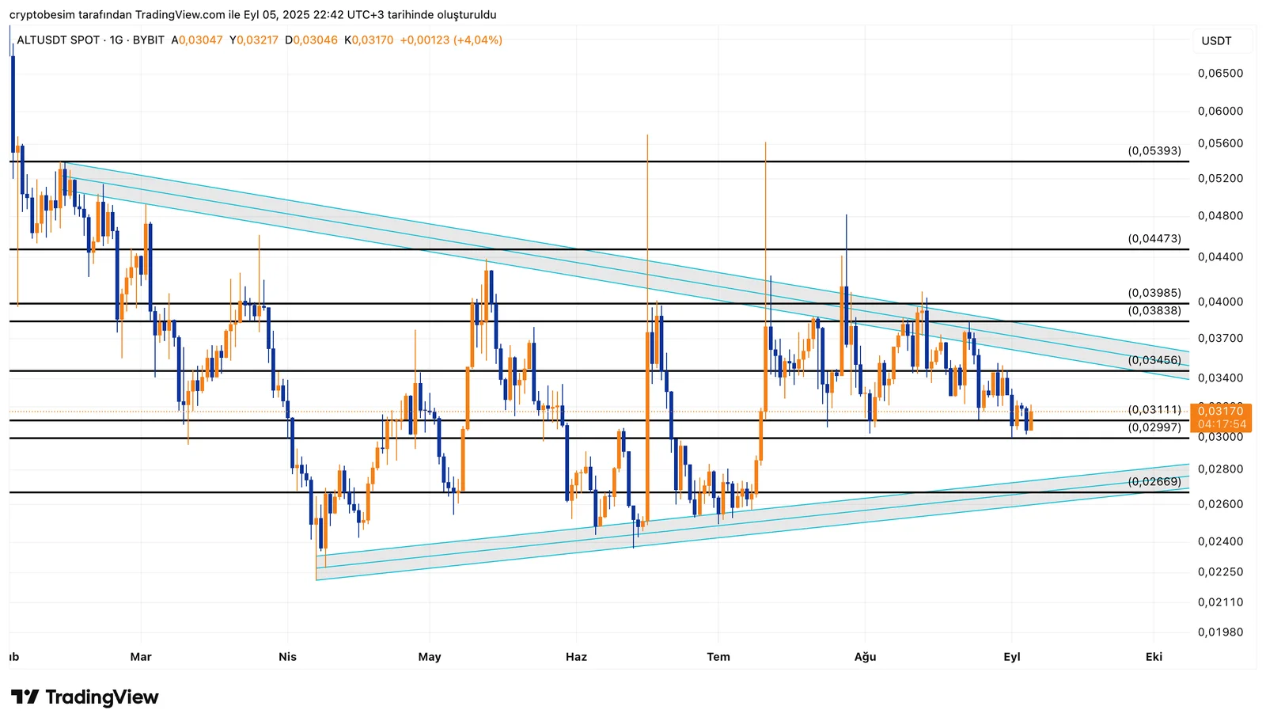Viewport: 1266px width, 725px height.
Task: Click the close value K0,03170
Action: point(369,40)
